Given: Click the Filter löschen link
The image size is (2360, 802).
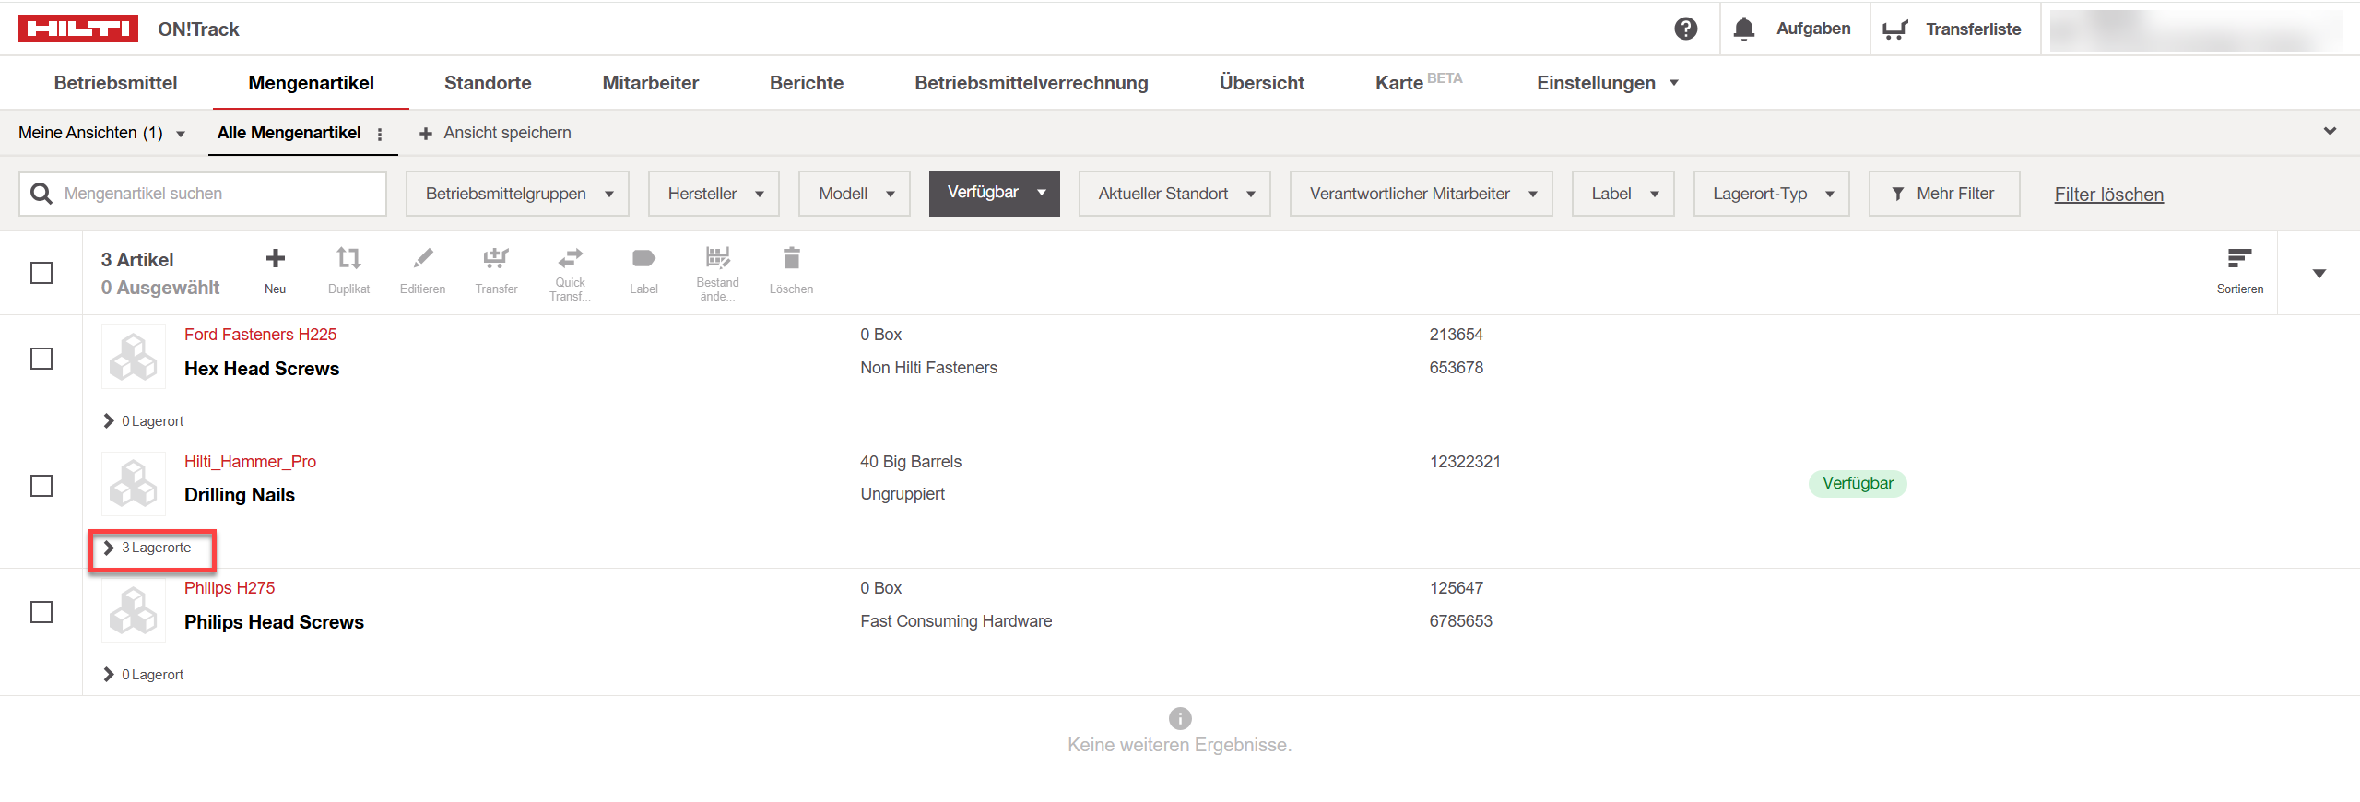Looking at the screenshot, I should 2108,195.
